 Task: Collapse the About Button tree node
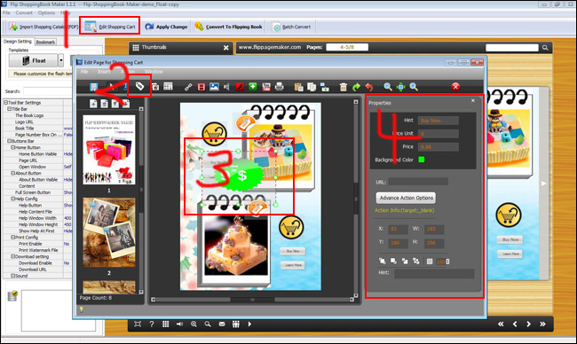tap(13, 173)
